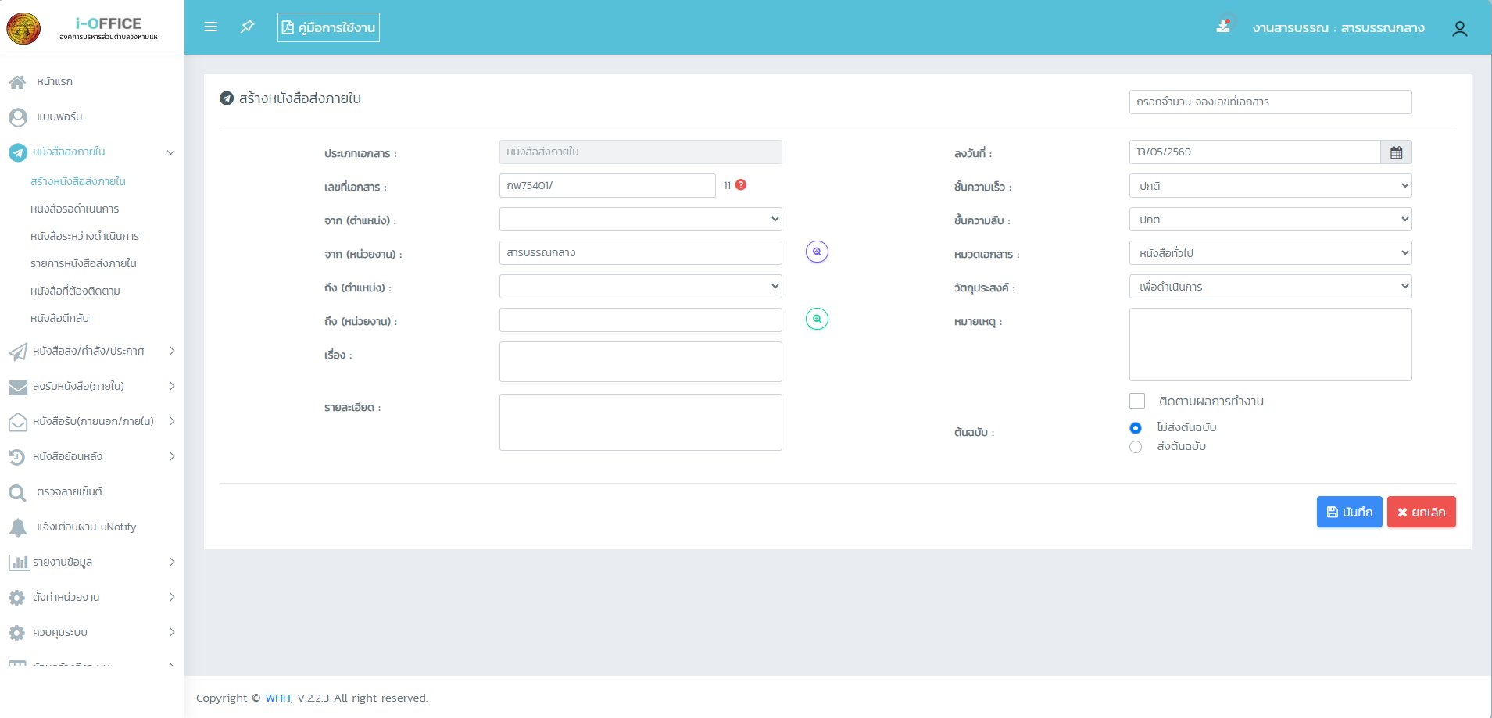Expand the ลงรับหนังสือ(ภายใน) chevron

pyautogui.click(x=172, y=387)
